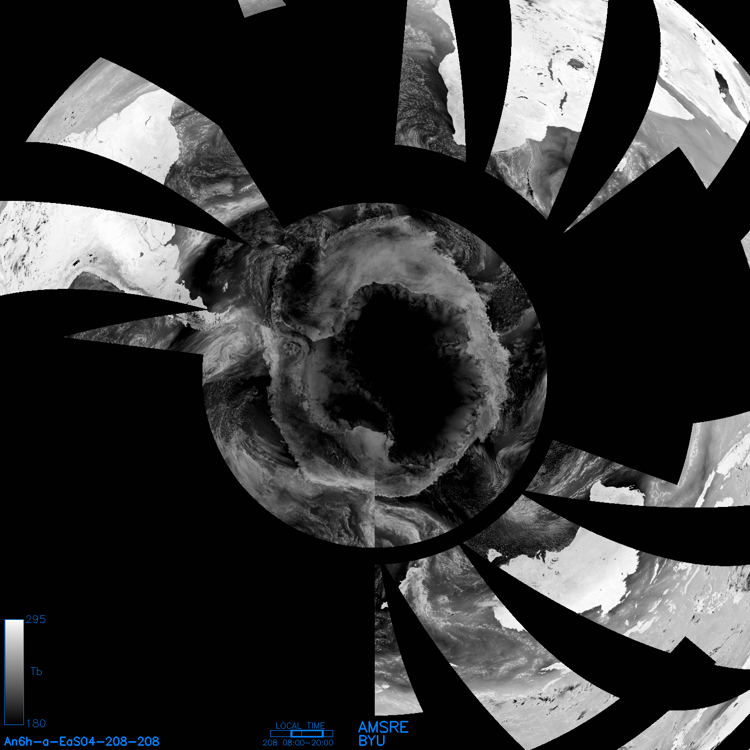
Task: Click the '208 08:00-20:00' time text
Action: click(x=298, y=743)
